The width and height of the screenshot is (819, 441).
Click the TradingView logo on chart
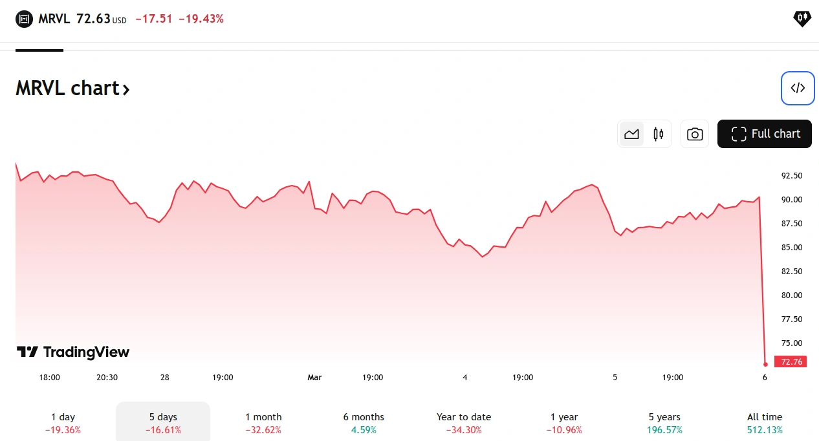(73, 352)
